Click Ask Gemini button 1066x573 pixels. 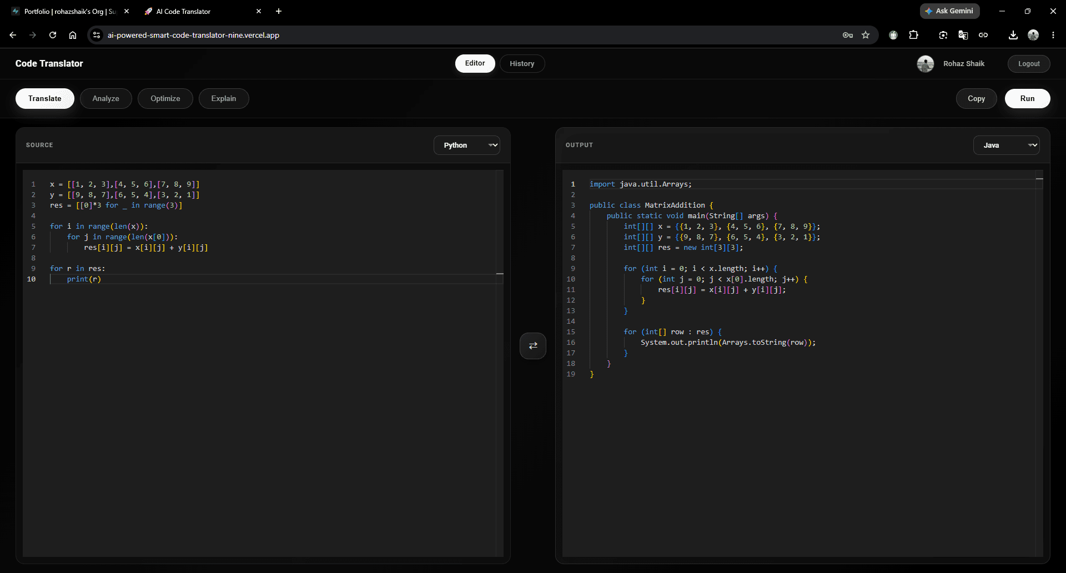949,11
